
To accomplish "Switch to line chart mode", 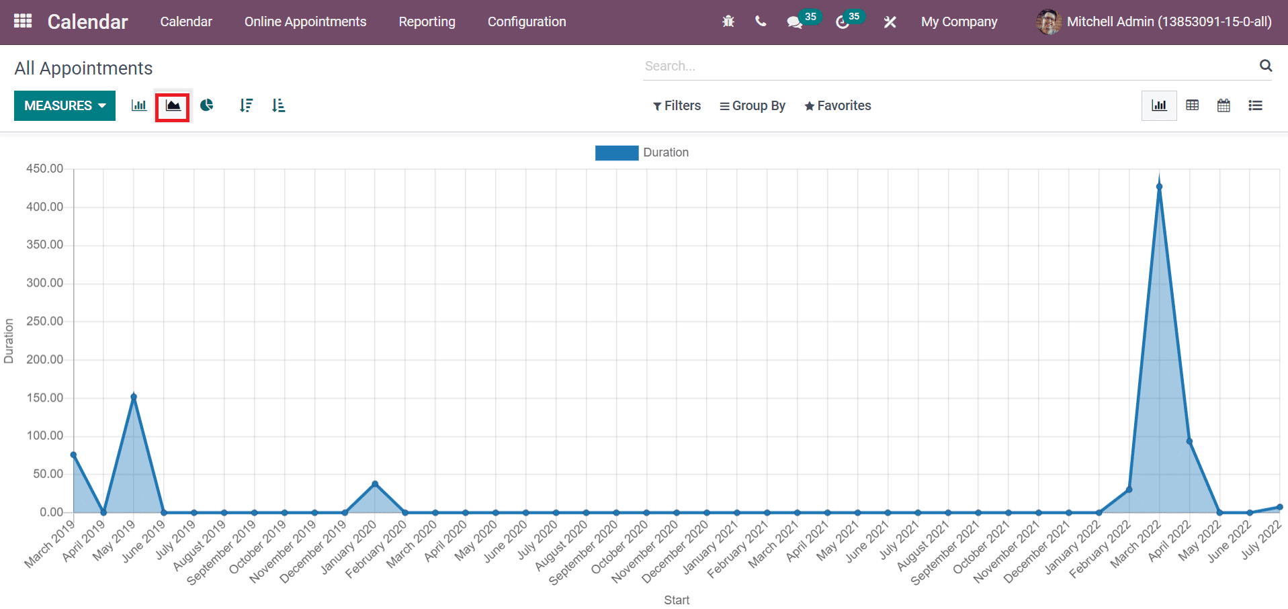I will pyautogui.click(x=173, y=106).
